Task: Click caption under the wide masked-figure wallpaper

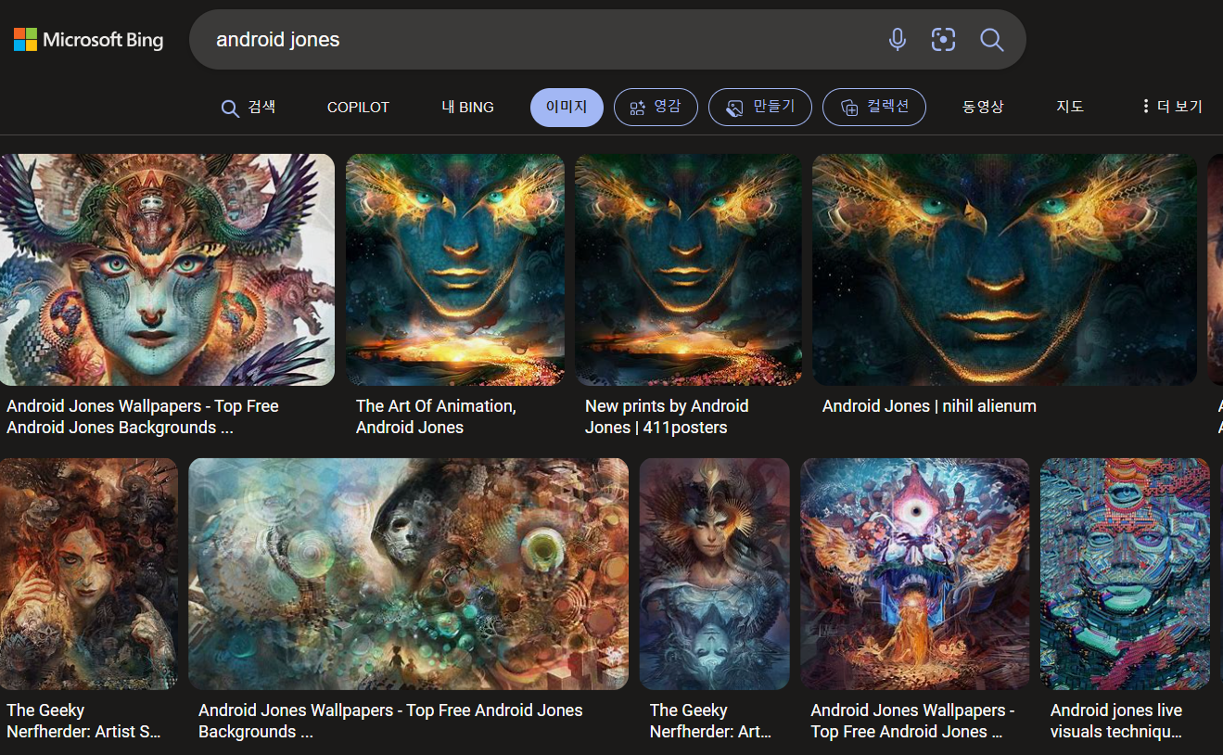Action: pyautogui.click(x=390, y=721)
